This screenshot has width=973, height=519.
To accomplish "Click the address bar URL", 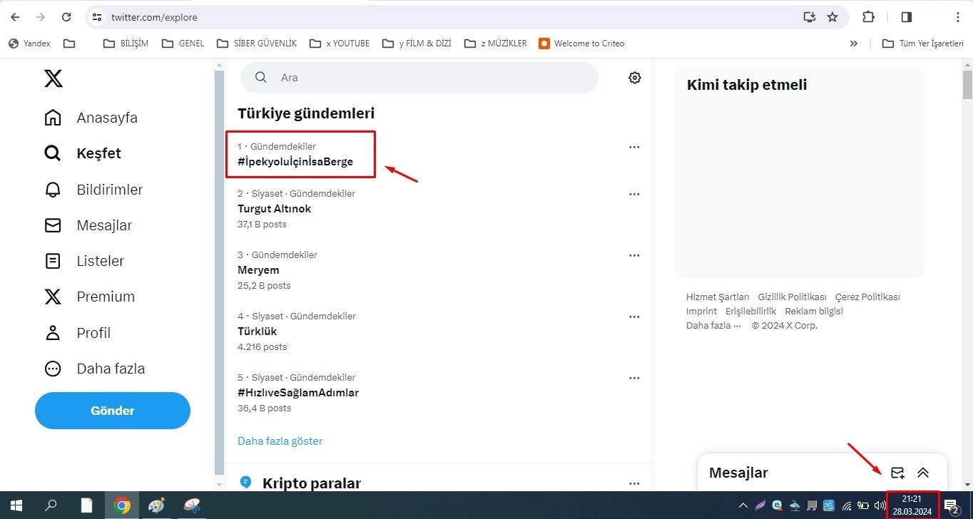I will click(154, 17).
